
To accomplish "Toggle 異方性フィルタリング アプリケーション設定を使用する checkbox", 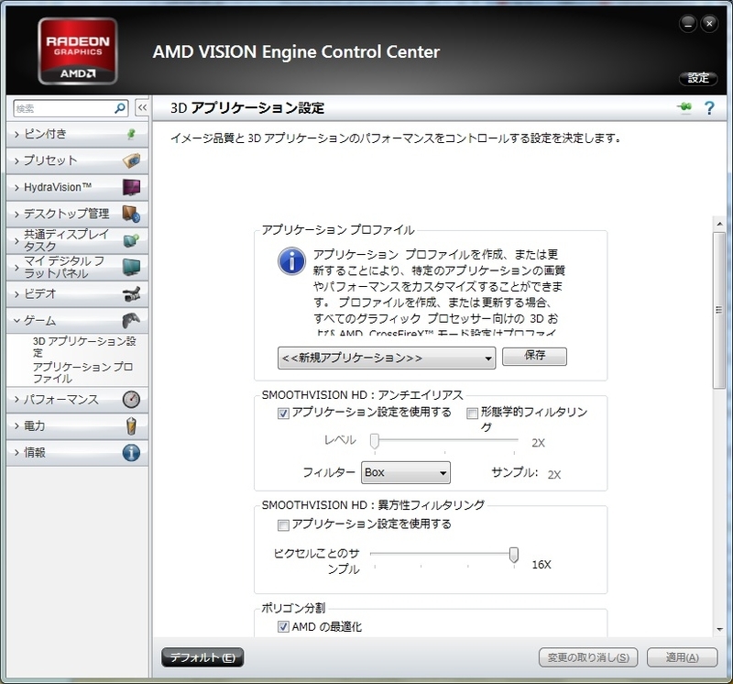I will pyautogui.click(x=283, y=525).
